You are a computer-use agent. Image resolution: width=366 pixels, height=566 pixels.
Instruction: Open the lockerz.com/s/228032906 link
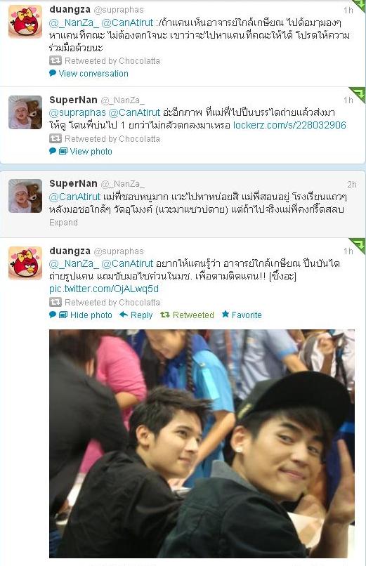289,125
